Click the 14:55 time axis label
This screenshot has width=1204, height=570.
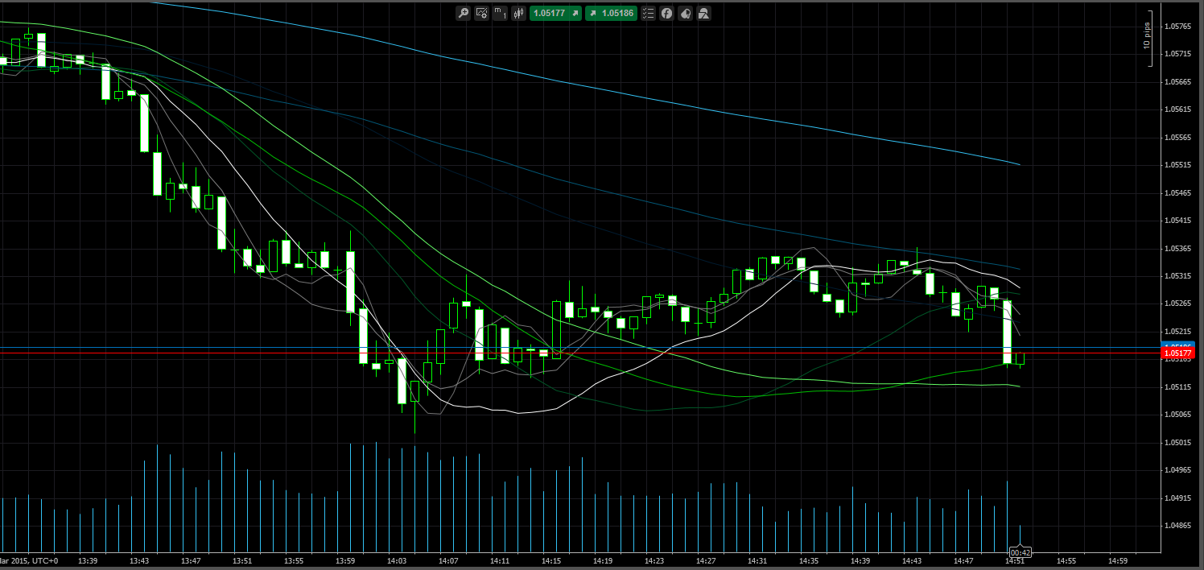pyautogui.click(x=1066, y=560)
